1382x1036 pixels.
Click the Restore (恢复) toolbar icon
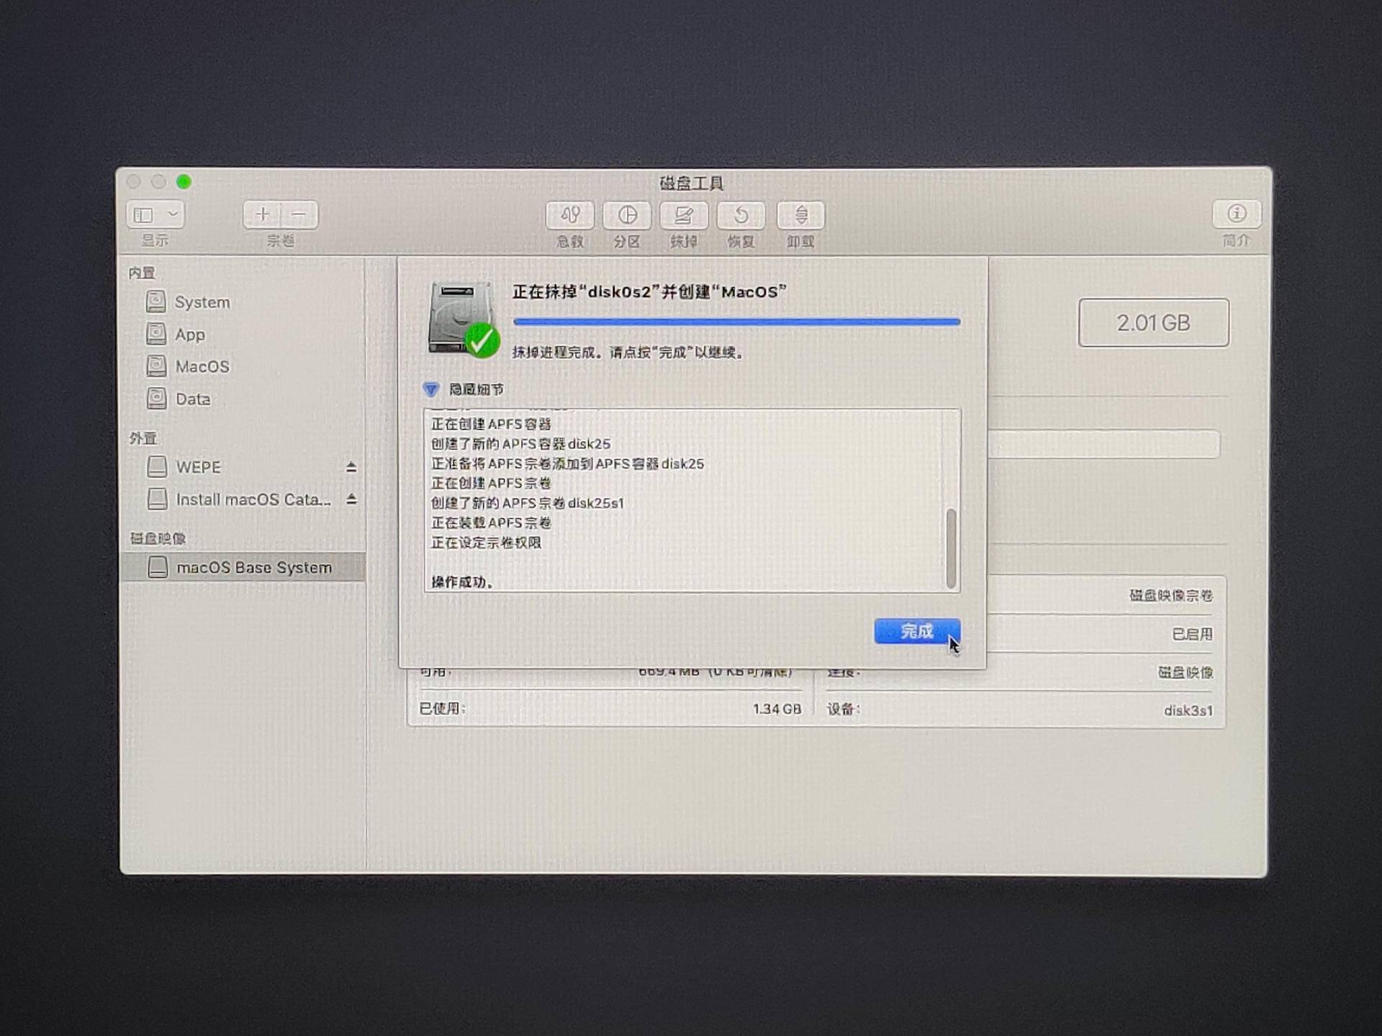tap(741, 215)
